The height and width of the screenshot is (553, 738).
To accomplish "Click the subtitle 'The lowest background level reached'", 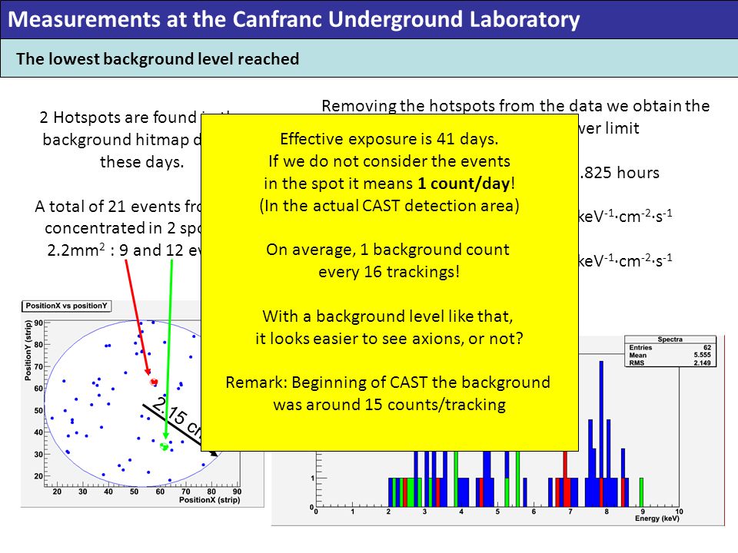I will click(158, 59).
